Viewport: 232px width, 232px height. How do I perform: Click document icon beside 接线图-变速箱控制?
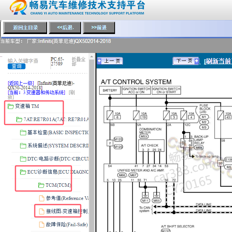pos(42,212)
